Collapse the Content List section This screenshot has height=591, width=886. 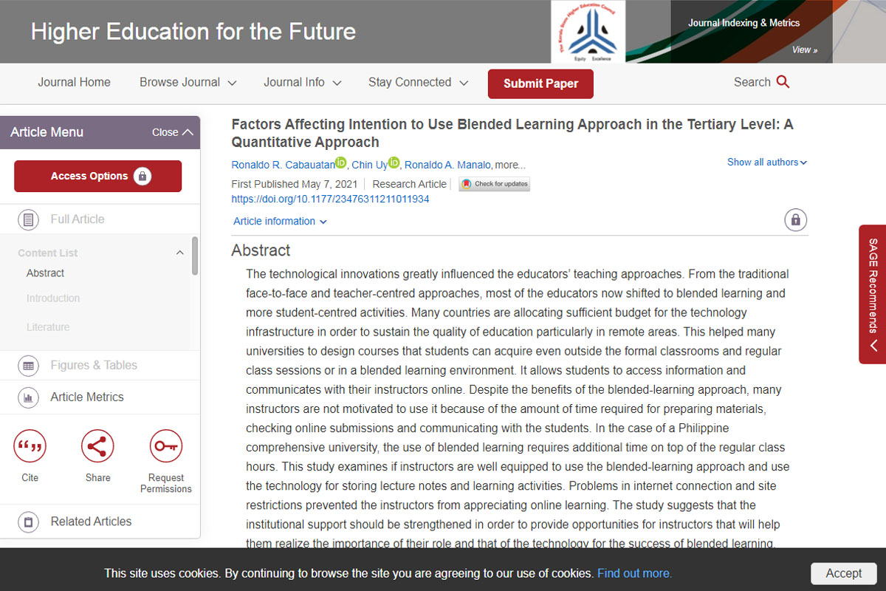179,253
